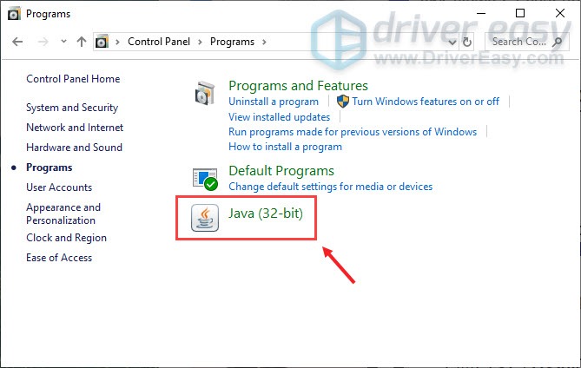
Task: Minimize the Programs window
Action: (x=481, y=13)
